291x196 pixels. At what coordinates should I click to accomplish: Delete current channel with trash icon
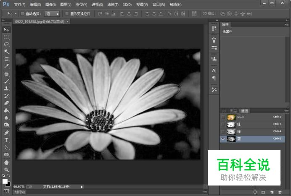(x=279, y=192)
